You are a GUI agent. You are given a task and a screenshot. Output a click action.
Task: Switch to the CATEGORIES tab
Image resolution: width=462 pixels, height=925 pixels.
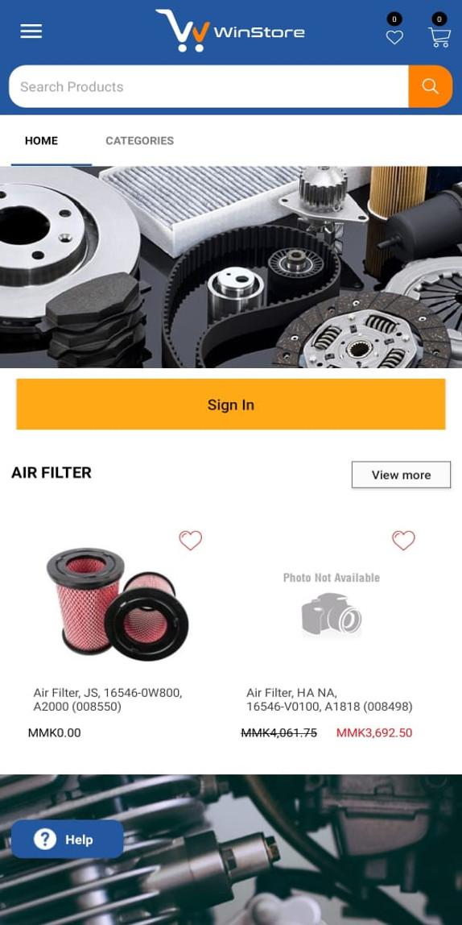tap(140, 140)
